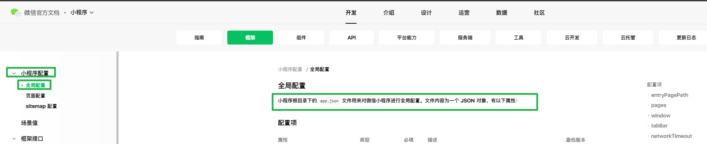This screenshot has height=144, width=707.
Task: Switch to the 设计 top tab
Action: click(x=426, y=13)
